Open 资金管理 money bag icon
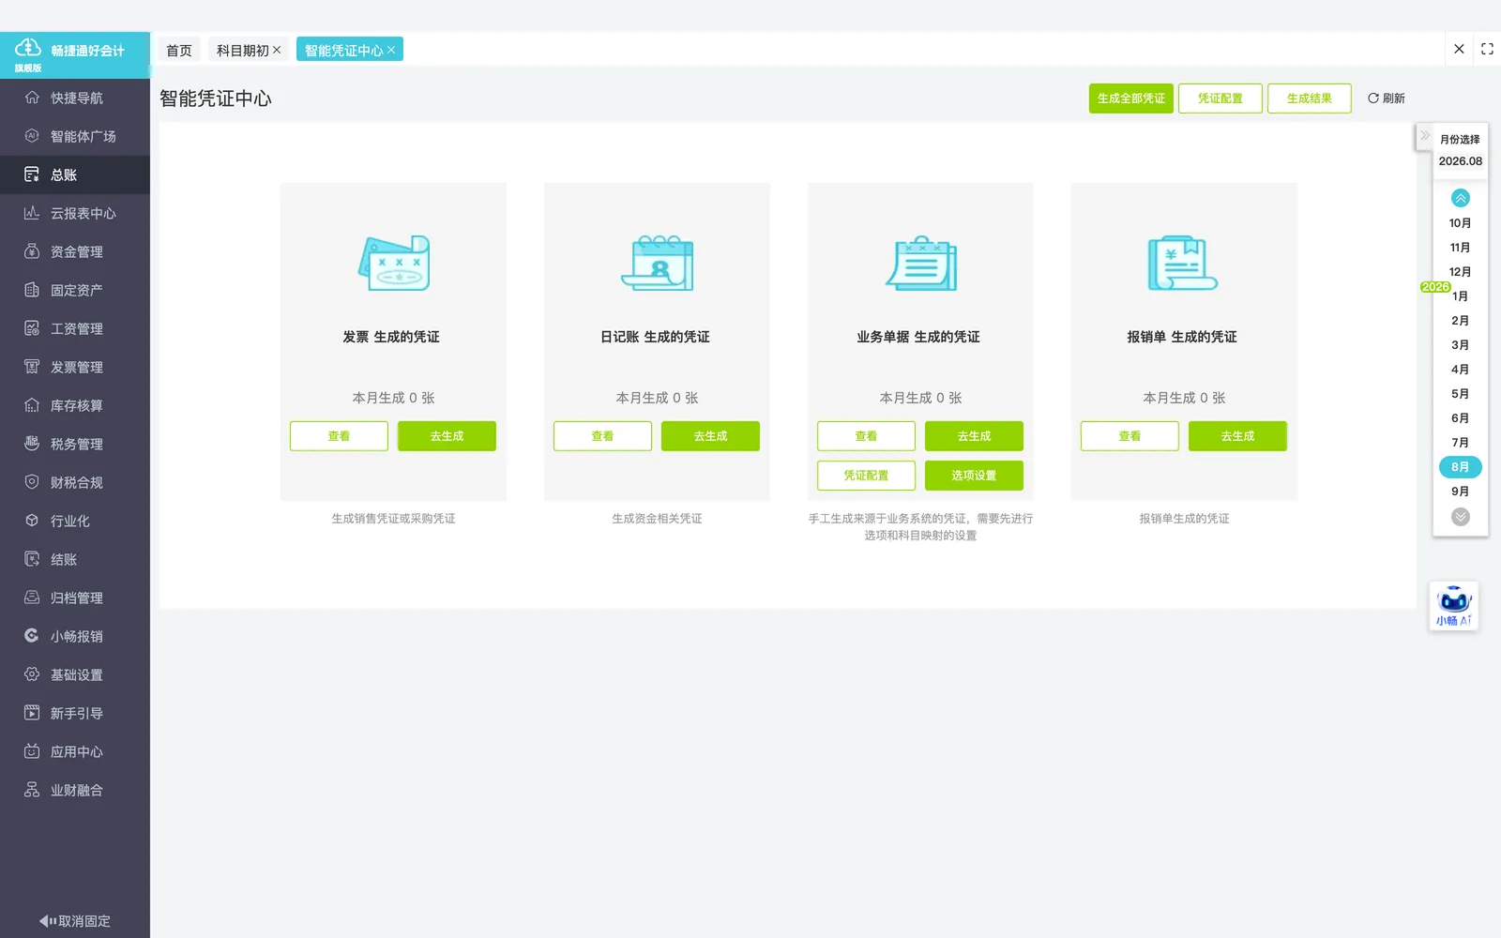The image size is (1501, 938). pos(32,251)
